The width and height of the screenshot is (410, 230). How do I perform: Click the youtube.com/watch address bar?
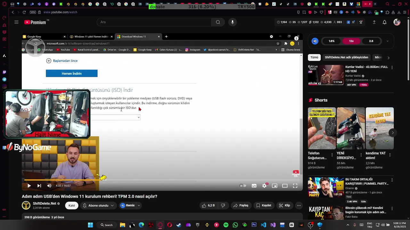60,12
